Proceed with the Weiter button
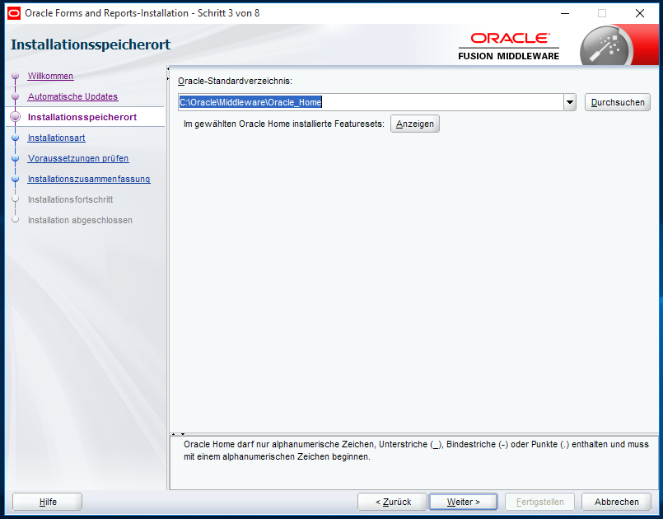Viewport: 663px width, 519px height. click(x=463, y=502)
